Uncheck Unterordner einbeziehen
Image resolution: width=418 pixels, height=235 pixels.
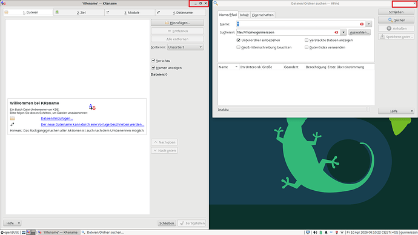pos(238,40)
